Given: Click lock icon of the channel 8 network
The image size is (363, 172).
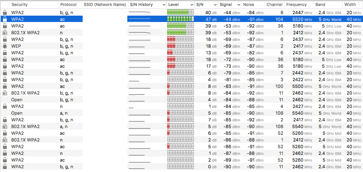Looking at the screenshot, I should pyautogui.click(x=4, y=12).
